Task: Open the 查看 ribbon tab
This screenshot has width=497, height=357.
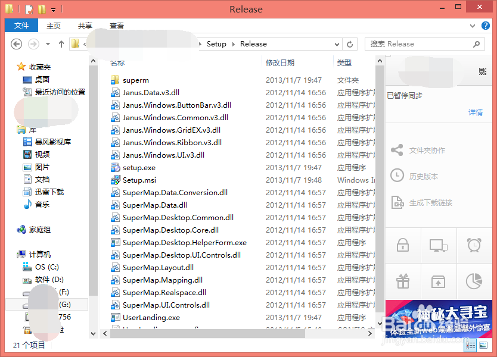Action: click(x=117, y=26)
